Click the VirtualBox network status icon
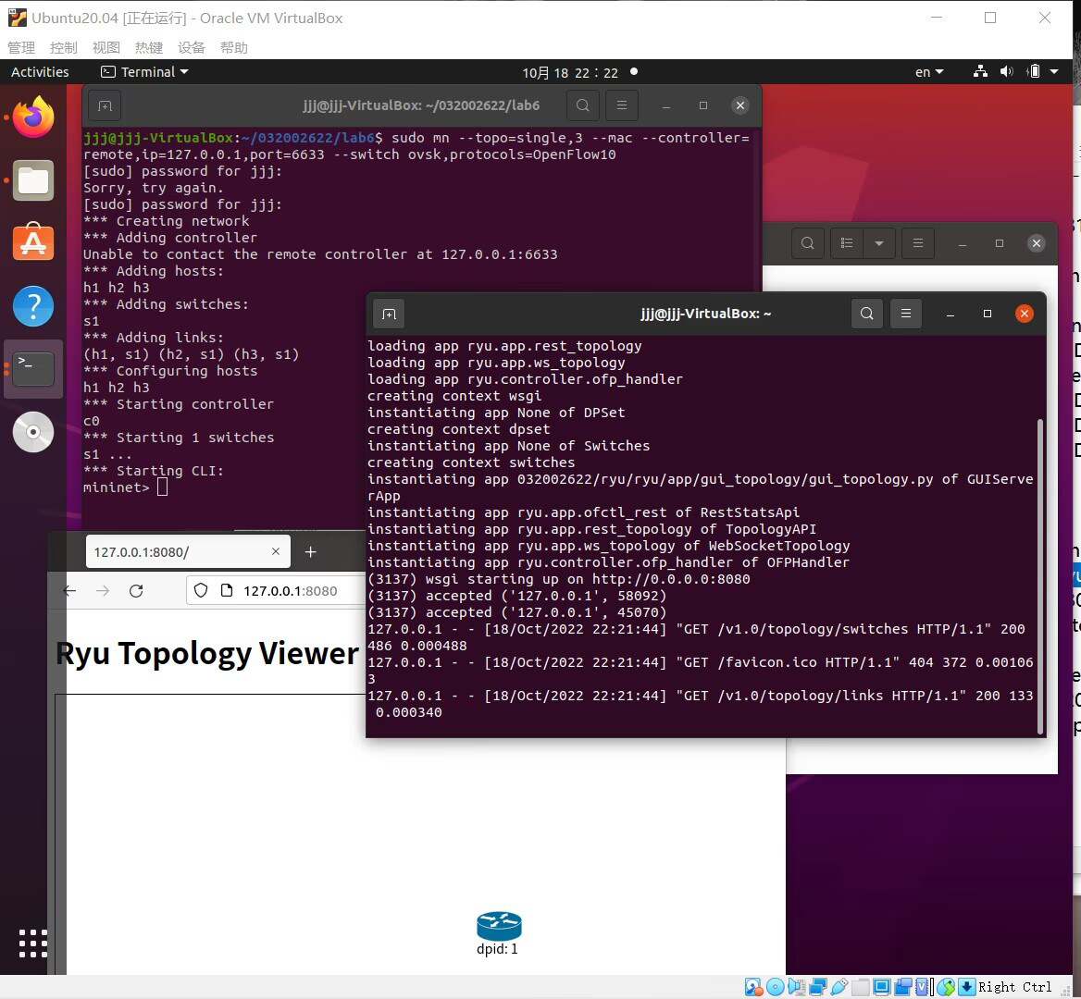This screenshot has width=1081, height=999. [x=818, y=987]
